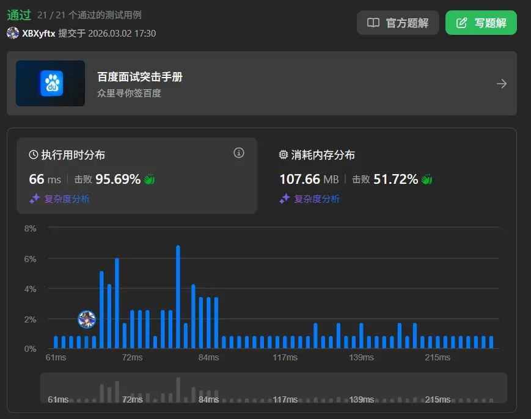Open the 百度面试突击手册 banner title

point(140,77)
